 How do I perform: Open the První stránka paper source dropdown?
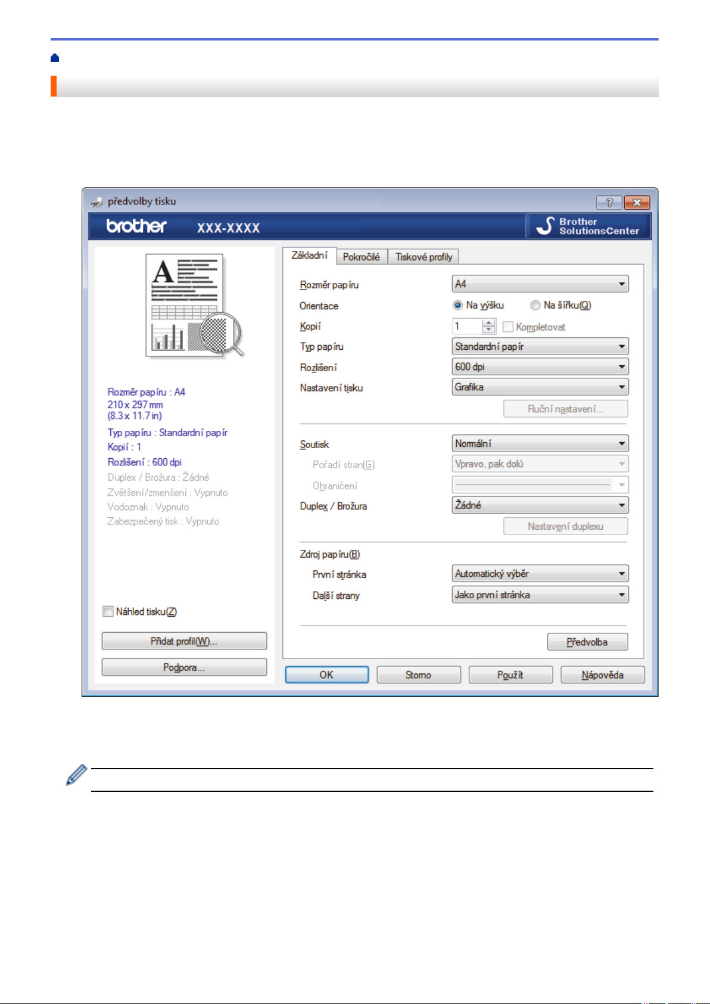[540, 573]
